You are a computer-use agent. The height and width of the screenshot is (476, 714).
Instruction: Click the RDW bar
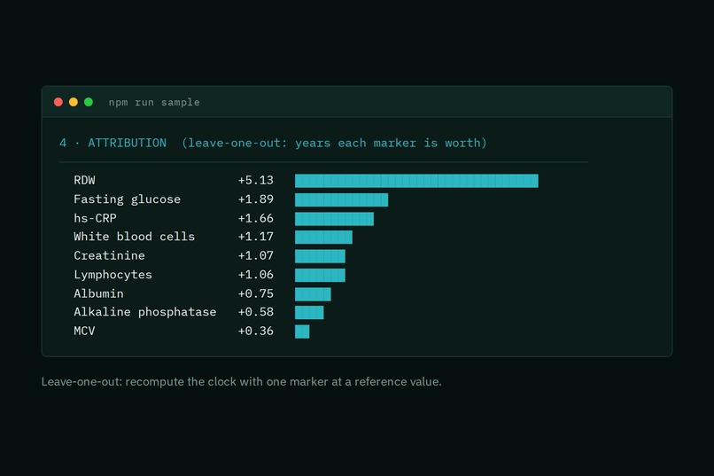[416, 181]
